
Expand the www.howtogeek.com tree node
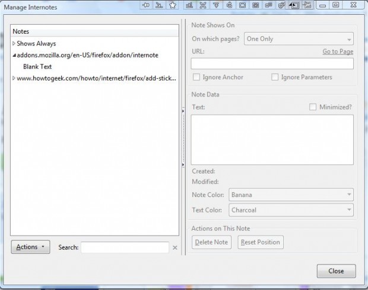14,78
